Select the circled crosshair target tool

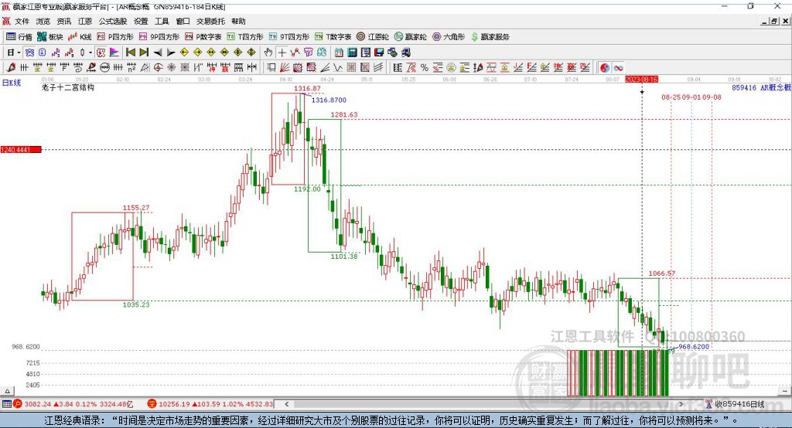click(x=158, y=68)
